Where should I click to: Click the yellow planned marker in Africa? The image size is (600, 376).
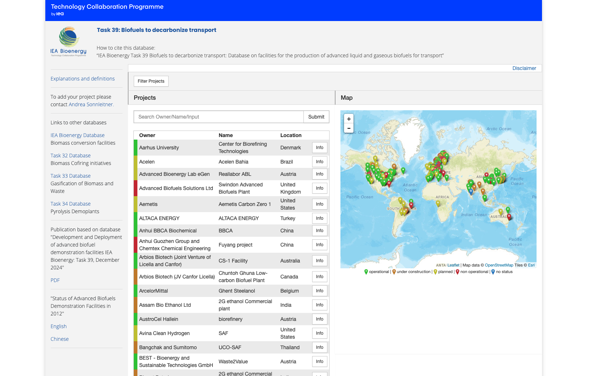click(438, 203)
